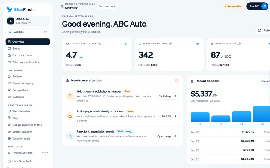Click Fix listing for Yelp phone number
The height and width of the screenshot is (168, 270).
[x=167, y=96]
